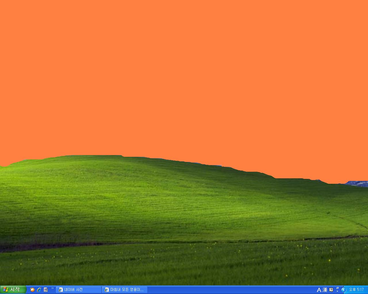Launch the orange quick launch icon
This screenshot has width=368, height=294.
tap(32, 290)
